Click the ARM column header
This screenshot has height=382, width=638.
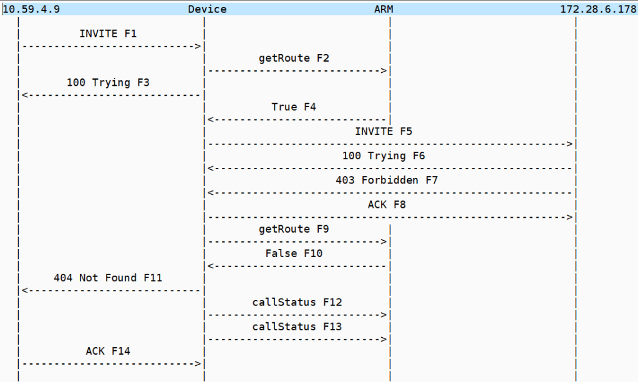384,9
